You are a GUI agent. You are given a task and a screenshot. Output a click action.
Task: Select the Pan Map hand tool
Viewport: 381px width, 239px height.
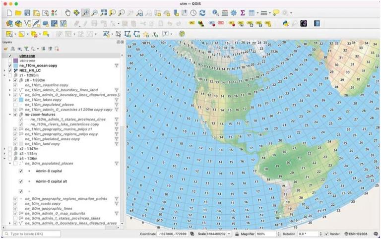(x=67, y=13)
